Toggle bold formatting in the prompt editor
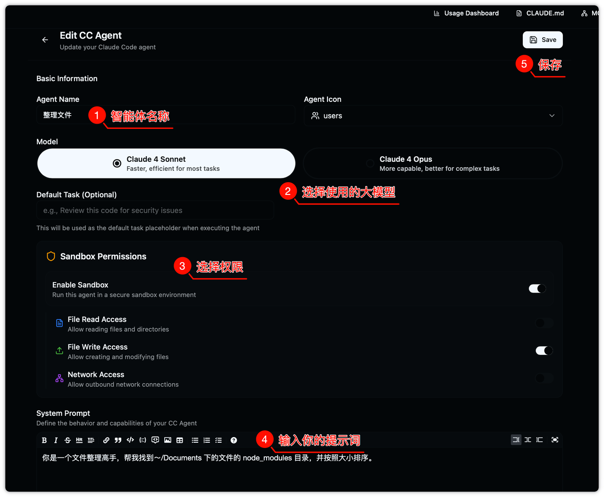 pos(44,440)
